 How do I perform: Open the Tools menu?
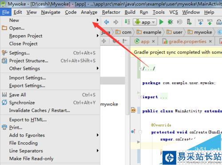coord(159,12)
